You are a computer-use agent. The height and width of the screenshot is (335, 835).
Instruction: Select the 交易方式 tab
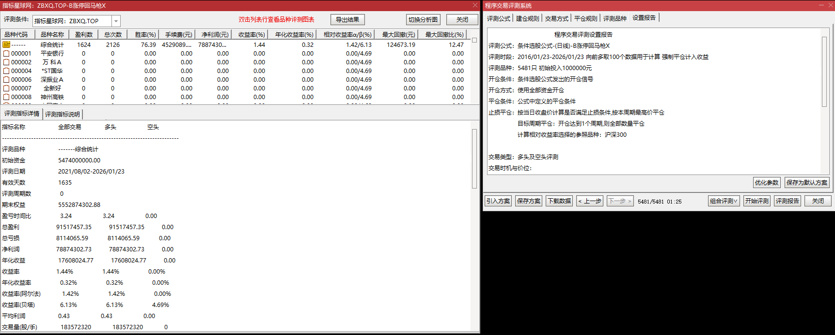[556, 18]
